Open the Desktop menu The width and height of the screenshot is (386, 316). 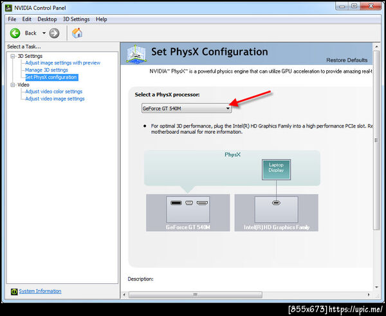coord(47,19)
